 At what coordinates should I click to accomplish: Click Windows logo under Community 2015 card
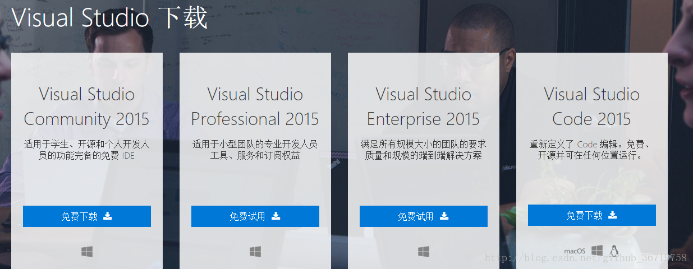point(87,252)
